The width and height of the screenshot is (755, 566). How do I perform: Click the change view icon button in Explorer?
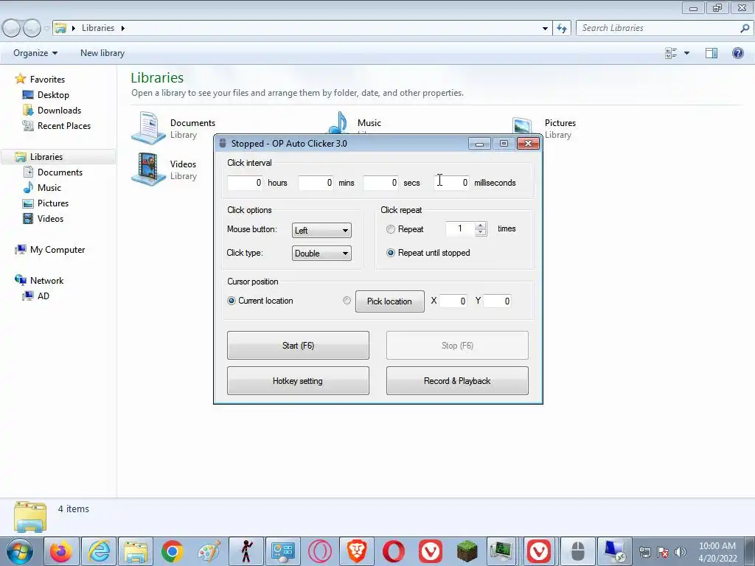671,53
